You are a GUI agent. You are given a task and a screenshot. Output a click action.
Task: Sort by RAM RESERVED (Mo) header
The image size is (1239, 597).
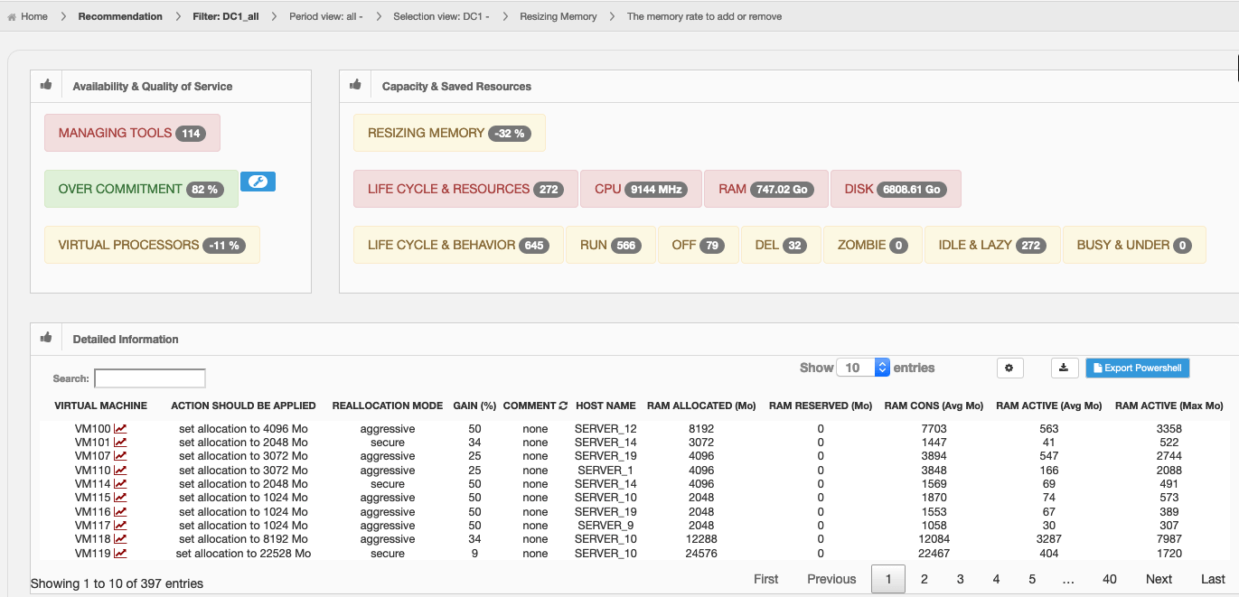coord(821,406)
